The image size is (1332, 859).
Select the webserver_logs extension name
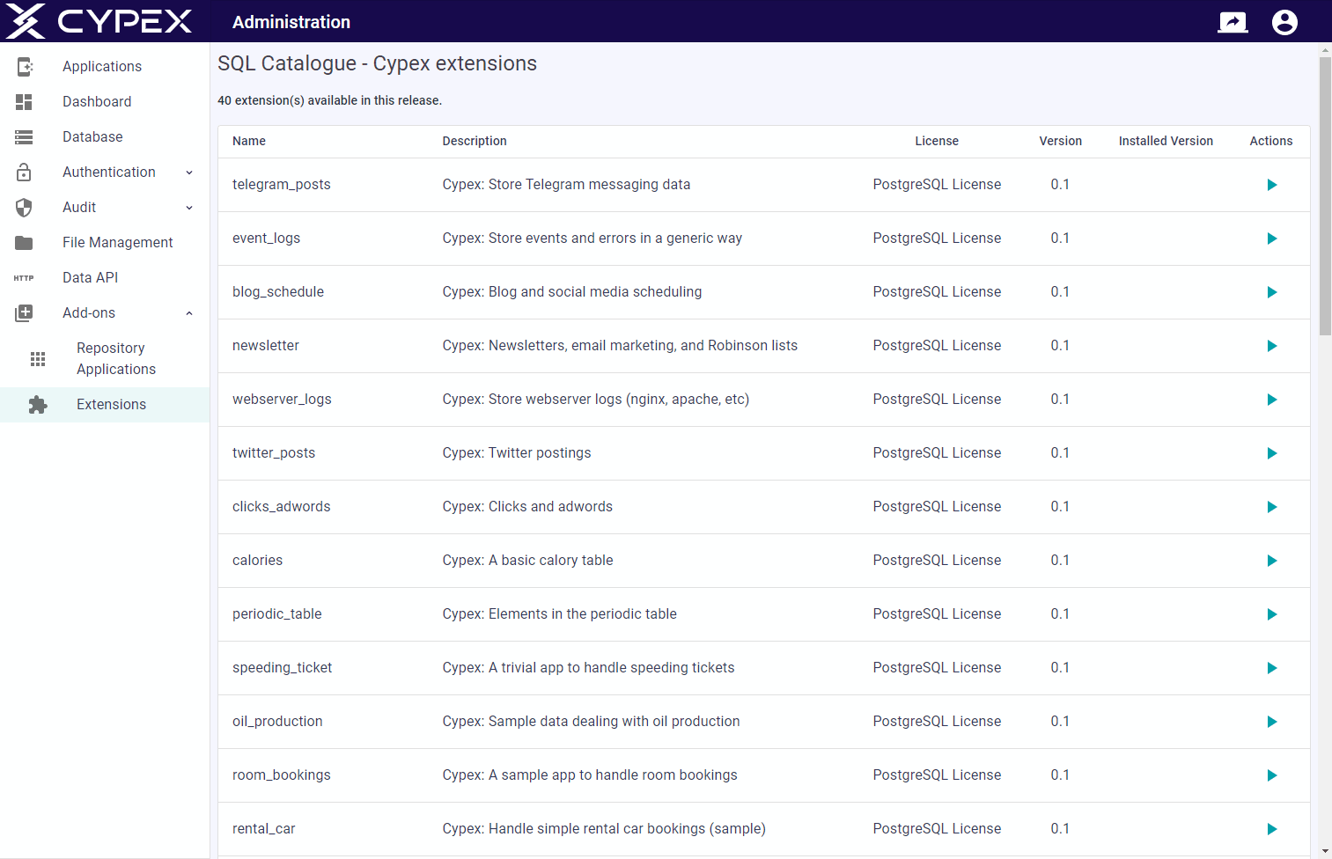[x=282, y=400]
